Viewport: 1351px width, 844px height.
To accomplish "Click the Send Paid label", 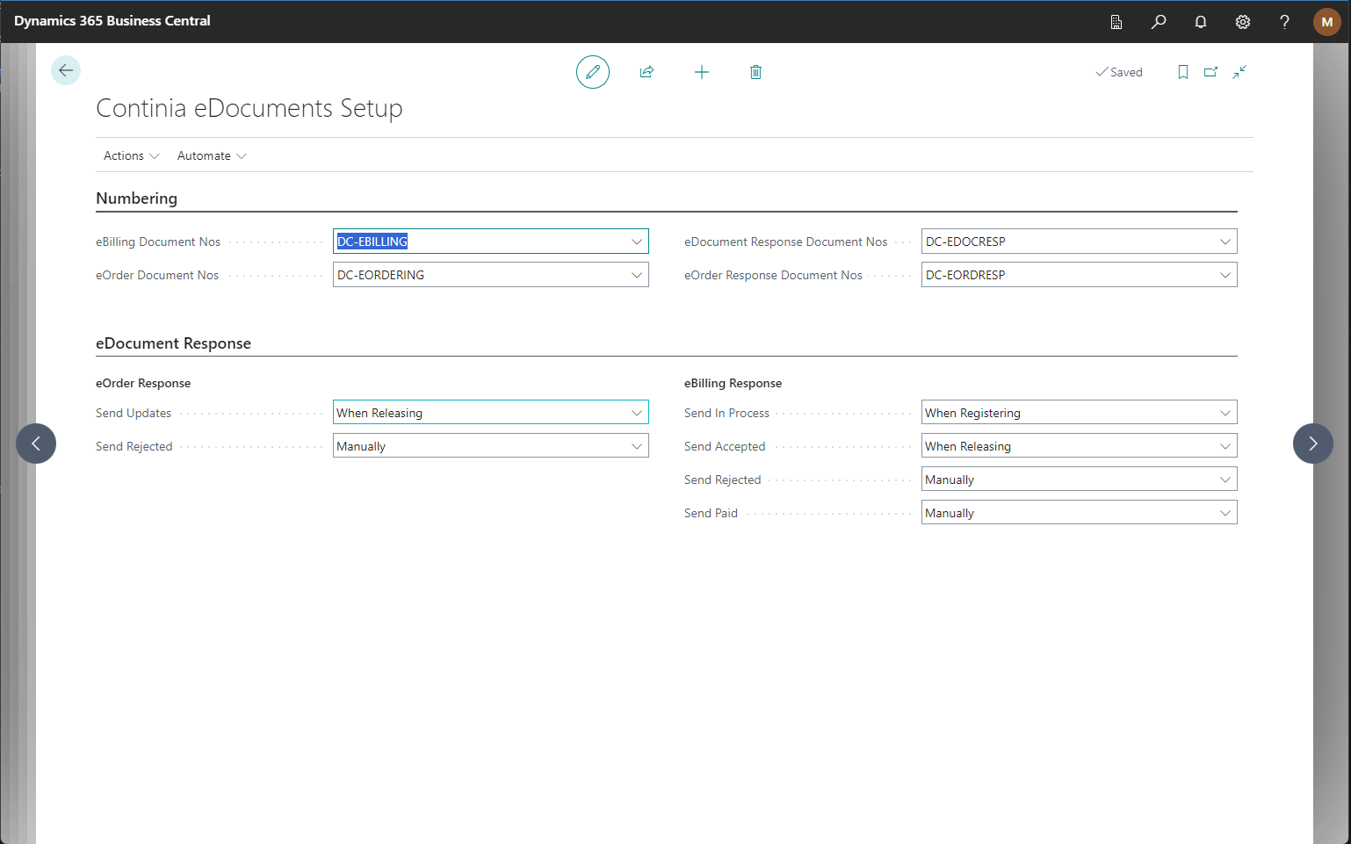I will click(711, 513).
